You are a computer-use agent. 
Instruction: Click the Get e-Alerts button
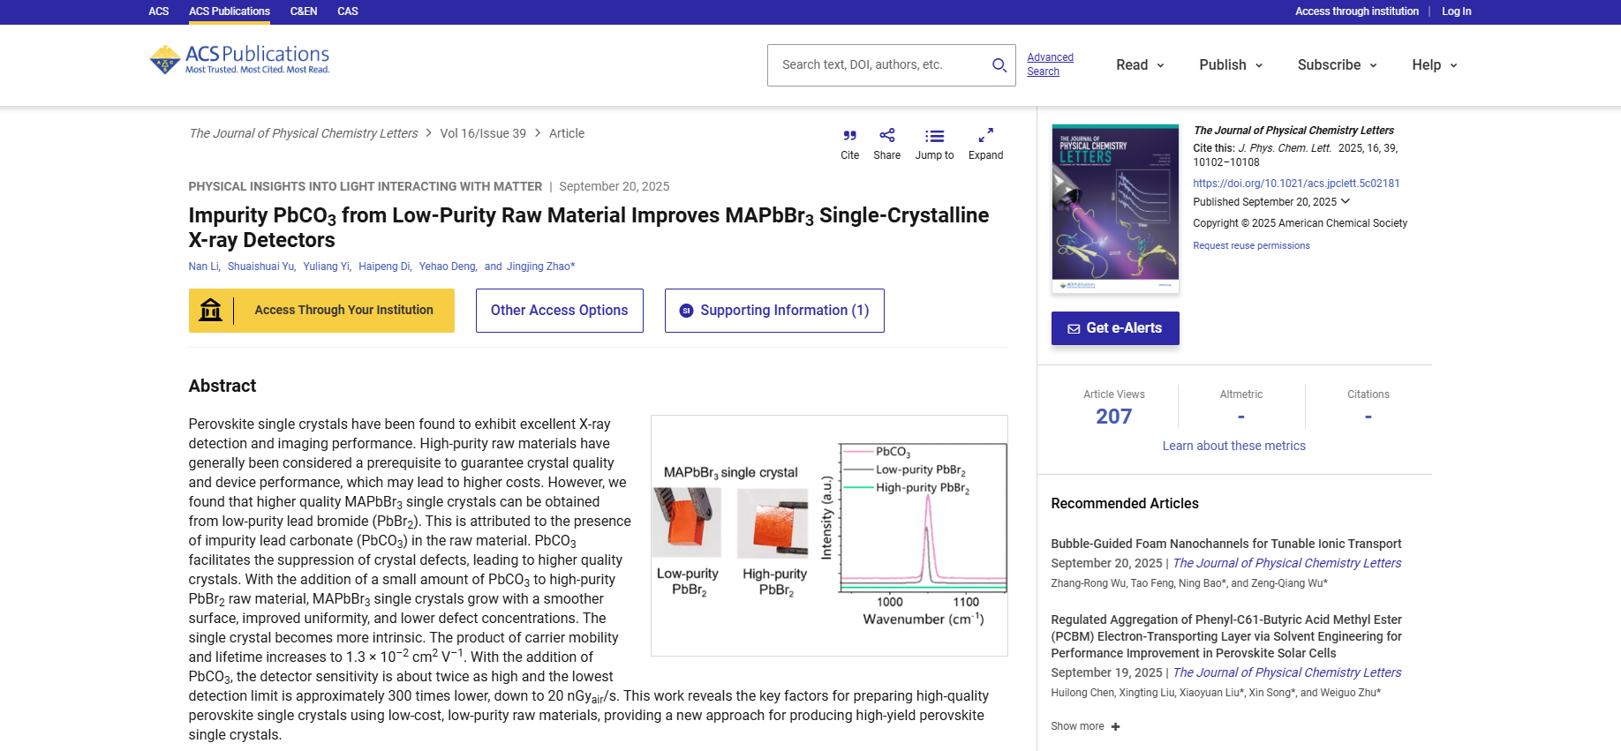tap(1114, 328)
